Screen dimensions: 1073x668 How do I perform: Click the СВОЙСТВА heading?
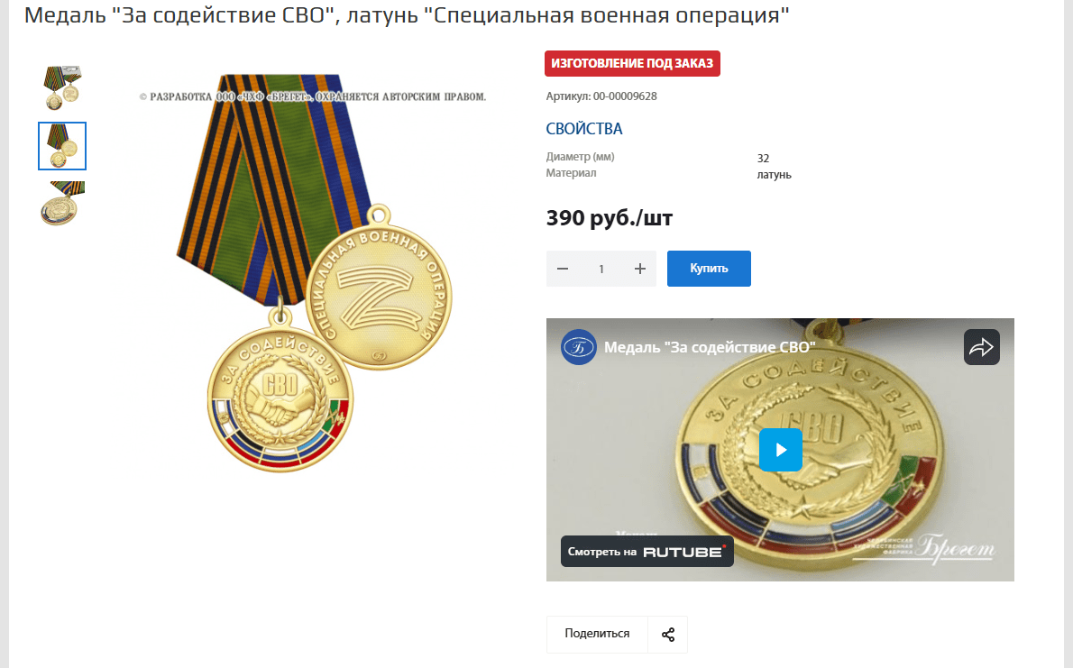pyautogui.click(x=583, y=129)
